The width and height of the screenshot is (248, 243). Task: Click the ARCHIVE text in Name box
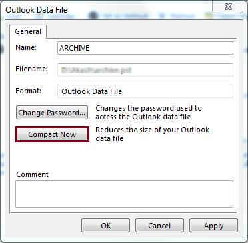coord(75,48)
